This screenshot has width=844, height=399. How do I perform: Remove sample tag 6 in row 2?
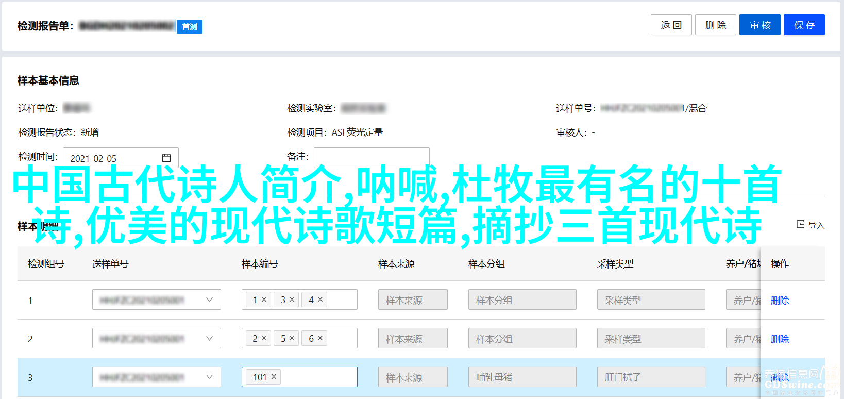(320, 338)
